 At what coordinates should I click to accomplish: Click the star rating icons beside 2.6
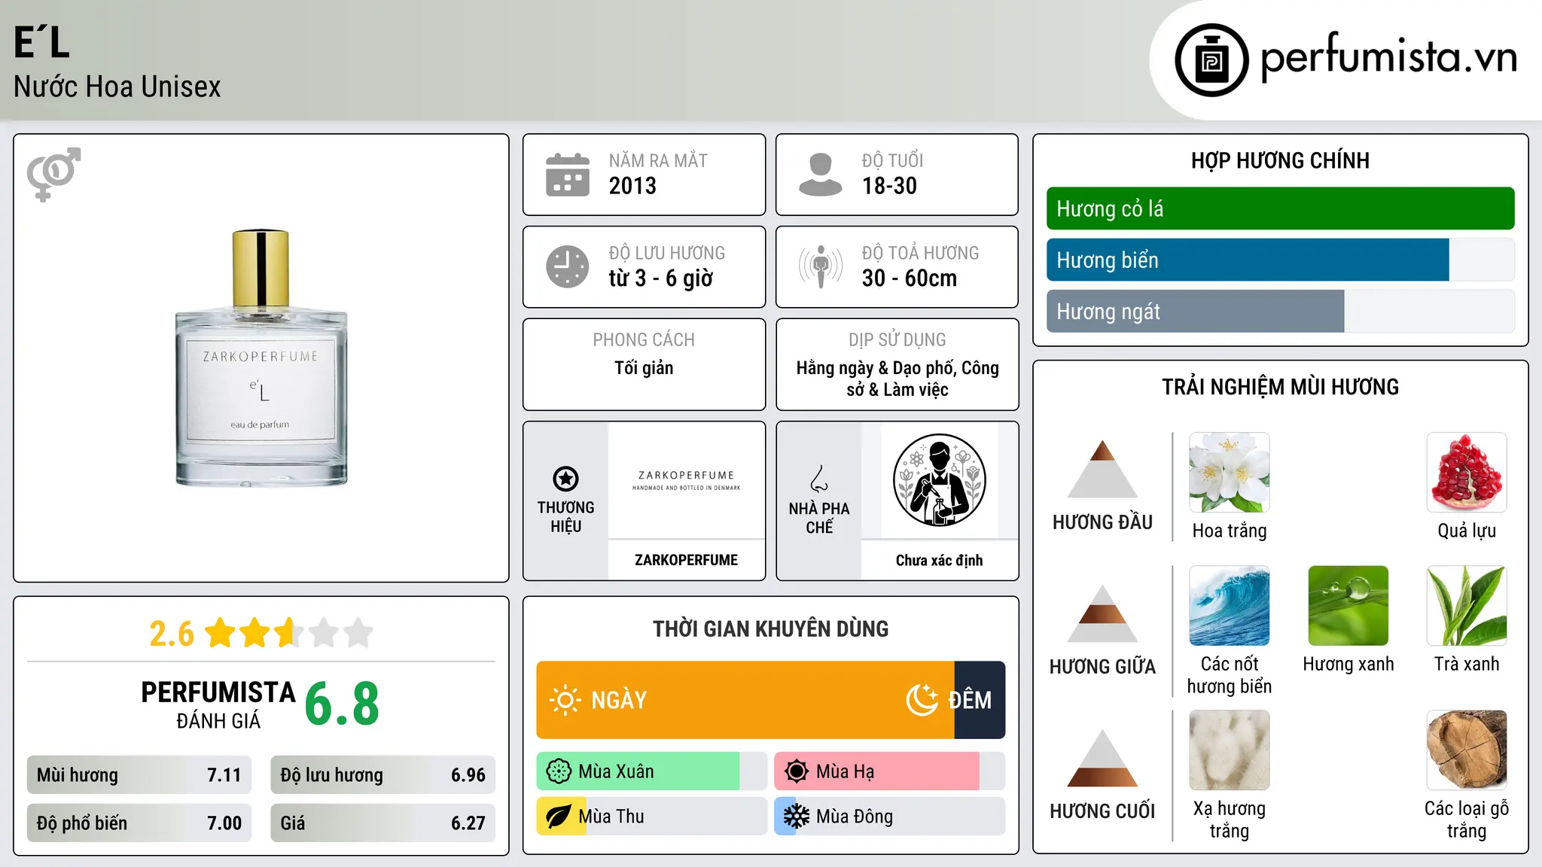(289, 633)
